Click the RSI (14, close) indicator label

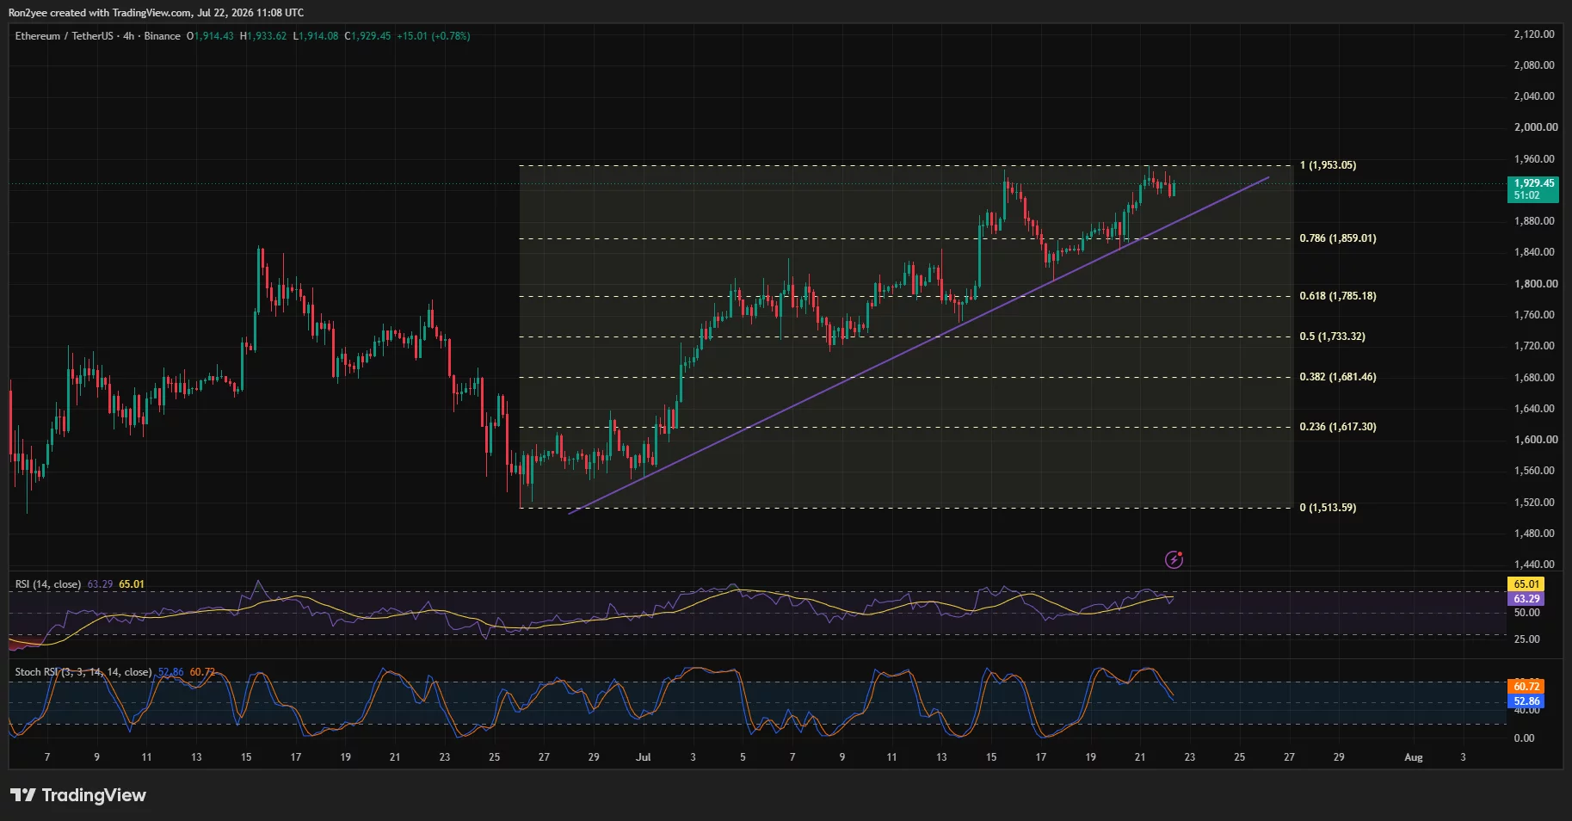point(48,584)
